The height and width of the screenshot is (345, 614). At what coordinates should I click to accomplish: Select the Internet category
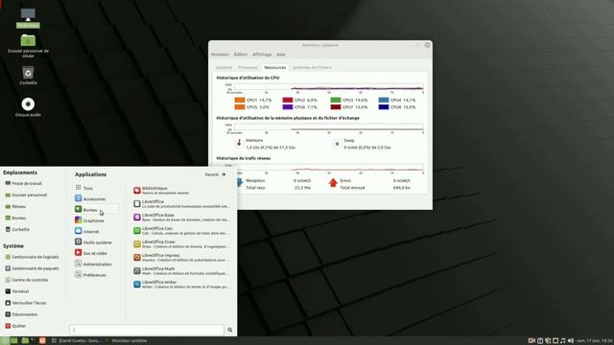(x=96, y=231)
